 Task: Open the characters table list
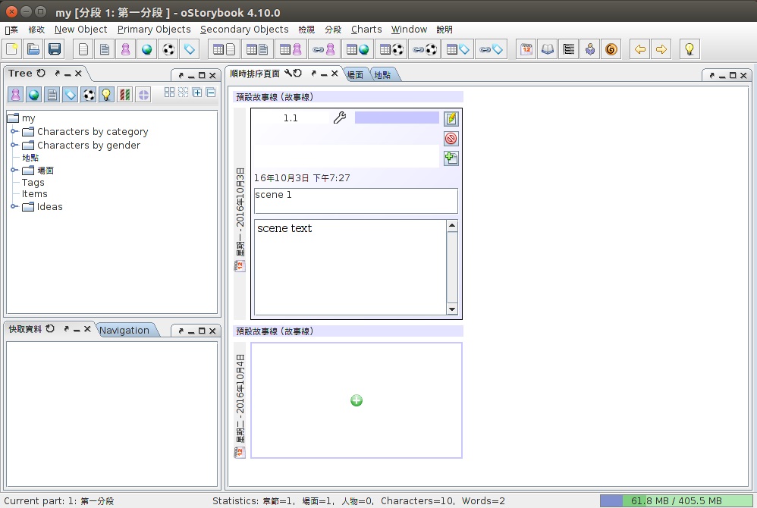pyautogui.click(x=291, y=49)
